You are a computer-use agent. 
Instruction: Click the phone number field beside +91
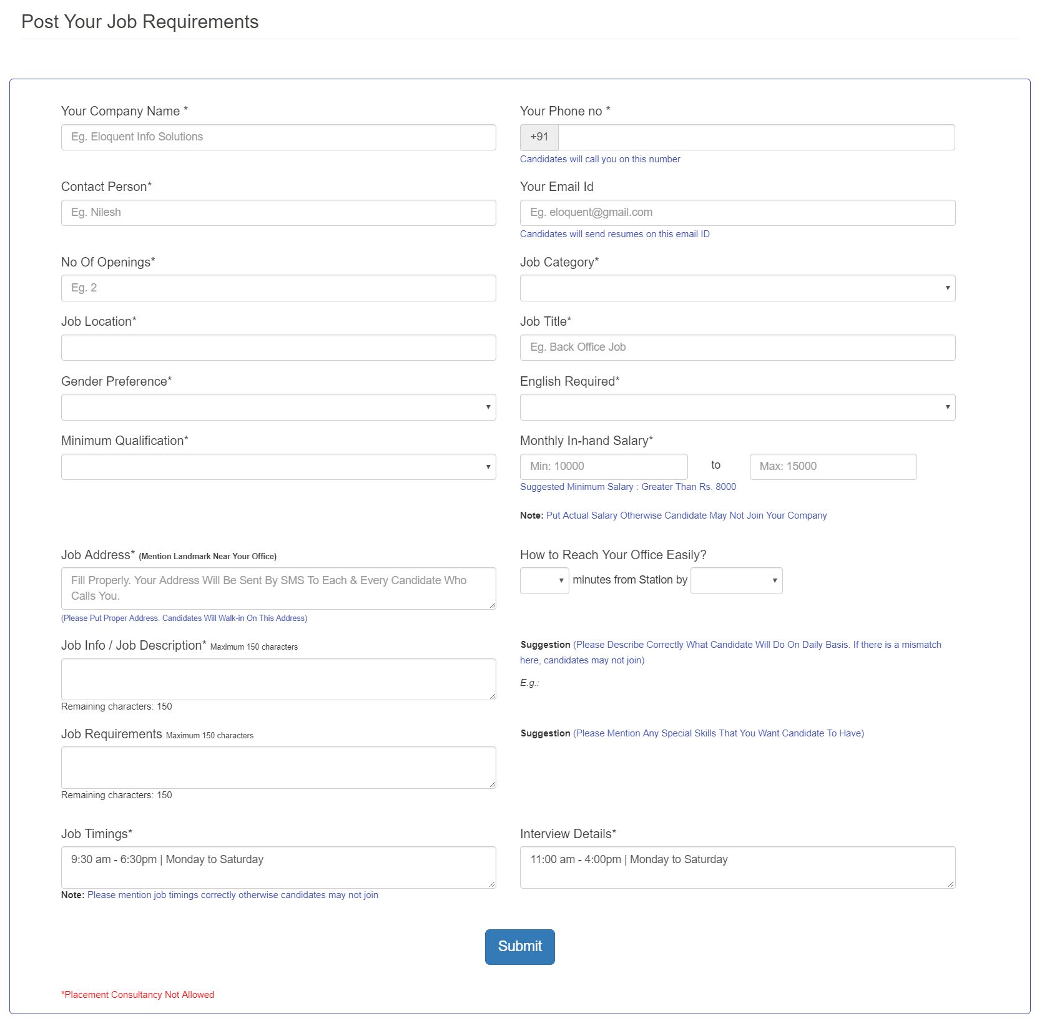pyautogui.click(x=755, y=137)
